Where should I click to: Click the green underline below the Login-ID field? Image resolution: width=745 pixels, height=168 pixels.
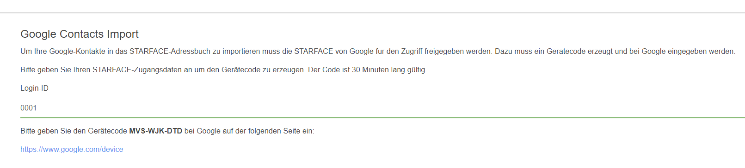click(382, 118)
